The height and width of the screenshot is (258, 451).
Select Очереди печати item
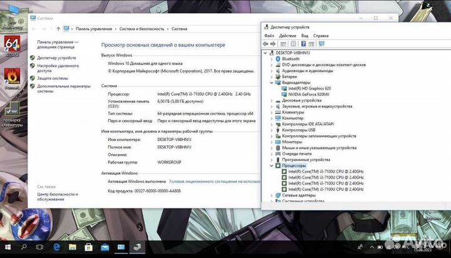click(x=297, y=153)
